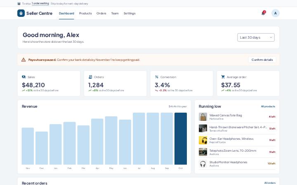Viewport: 297px width, 185px height.
Task: Click the Average order cart icon
Action: click(x=223, y=77)
